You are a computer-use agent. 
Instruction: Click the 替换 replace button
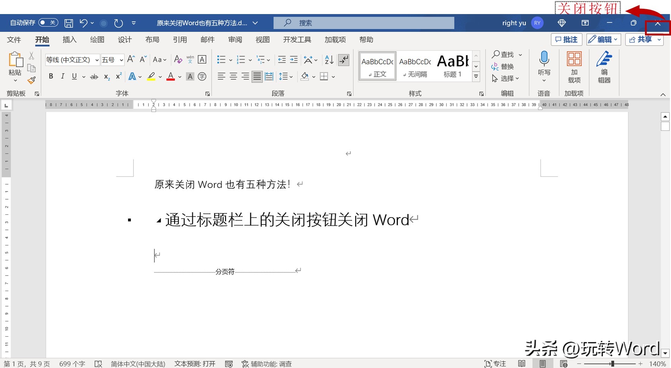pyautogui.click(x=503, y=66)
